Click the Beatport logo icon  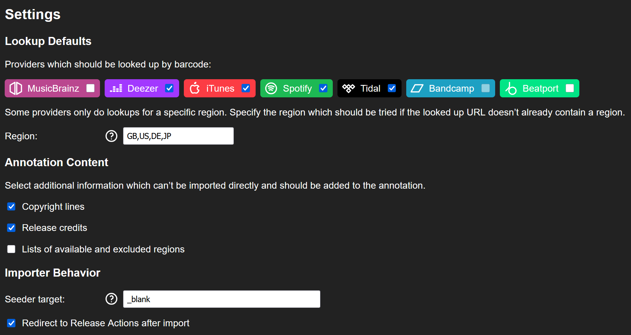tap(511, 88)
